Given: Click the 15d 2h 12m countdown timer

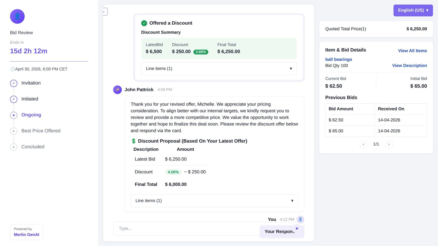Looking at the screenshot, I should tap(28, 51).
